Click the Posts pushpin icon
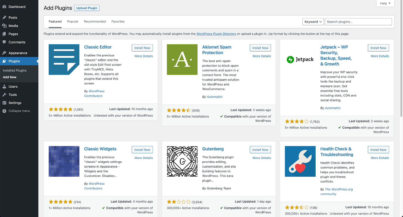The width and height of the screenshot is (403, 217). tap(4, 18)
